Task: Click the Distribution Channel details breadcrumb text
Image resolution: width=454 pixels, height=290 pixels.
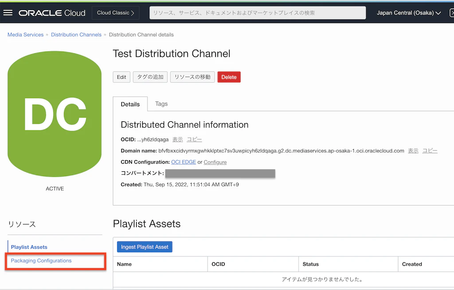Action: click(141, 35)
